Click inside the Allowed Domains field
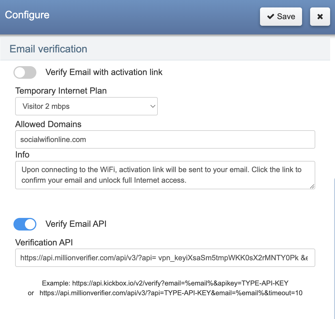 click(165, 139)
